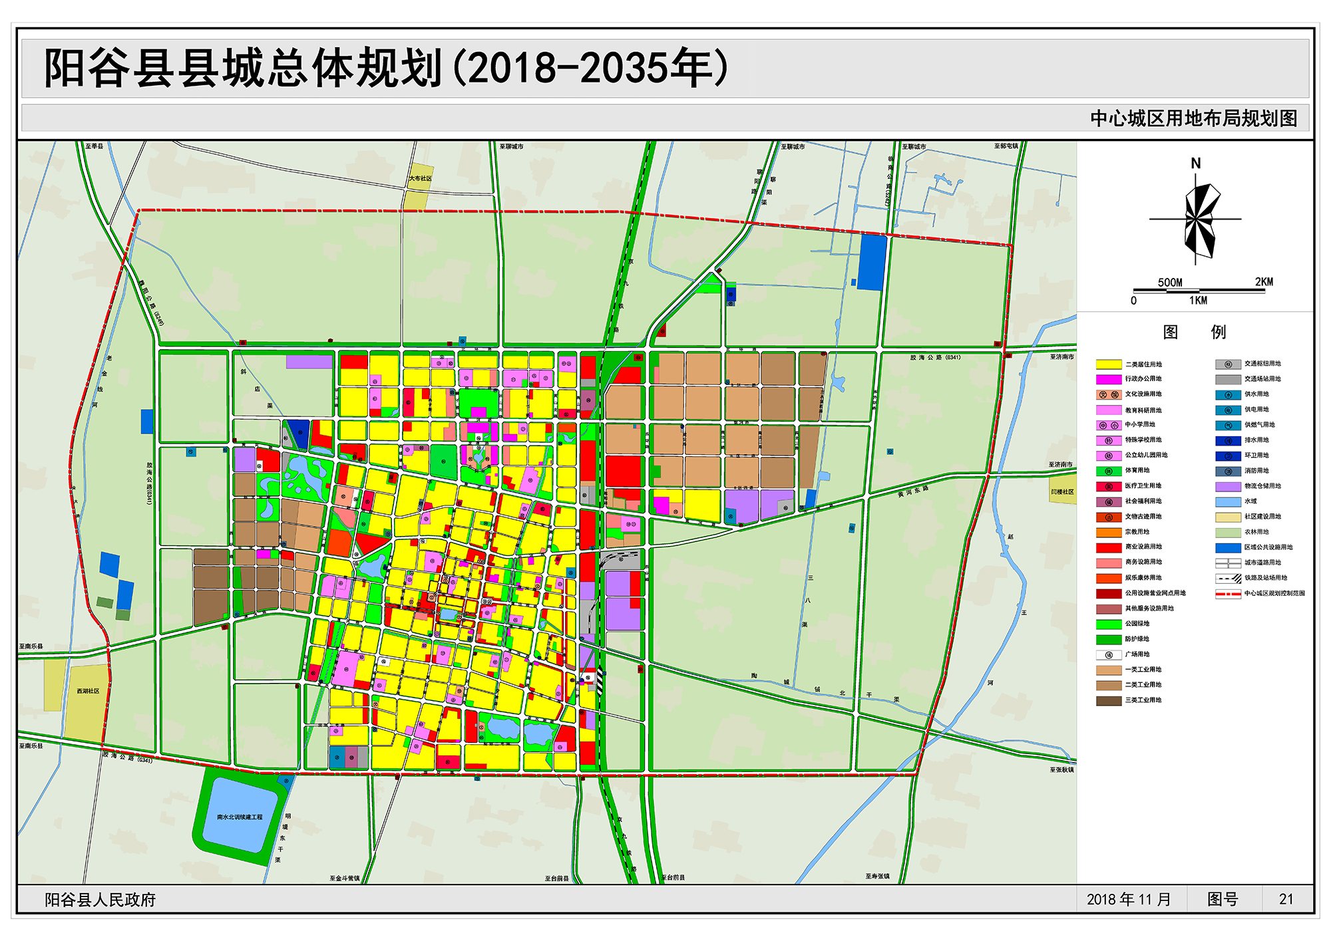Click the 中心城区用地布局规划图 subtitle text
Viewport: 1331px width, 941px height.
pos(1193,118)
